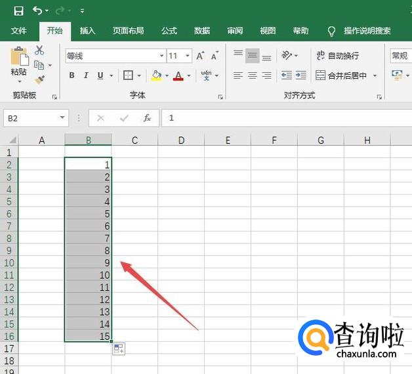
Task: Align text left
Action: (x=238, y=75)
